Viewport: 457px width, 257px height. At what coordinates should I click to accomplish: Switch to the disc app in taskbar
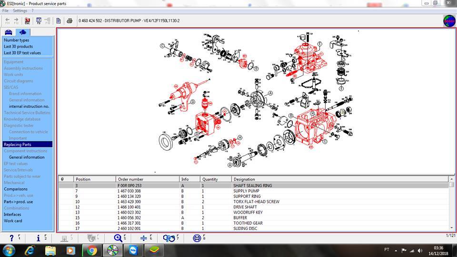112,251
